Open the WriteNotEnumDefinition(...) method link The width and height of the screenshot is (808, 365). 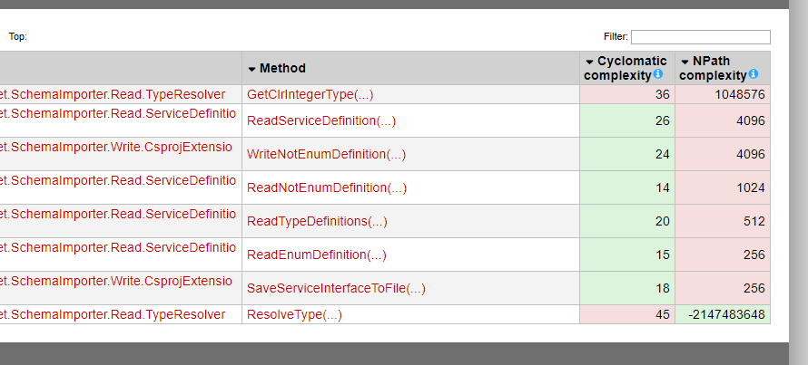326,154
